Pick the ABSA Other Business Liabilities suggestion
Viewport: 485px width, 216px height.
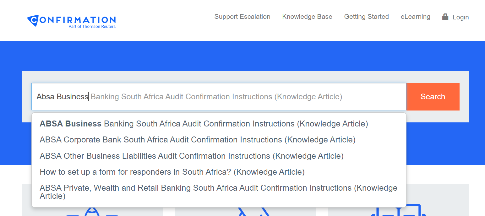192,156
